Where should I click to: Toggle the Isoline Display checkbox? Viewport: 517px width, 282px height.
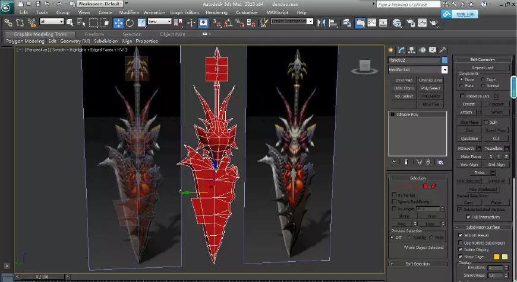pos(461,249)
